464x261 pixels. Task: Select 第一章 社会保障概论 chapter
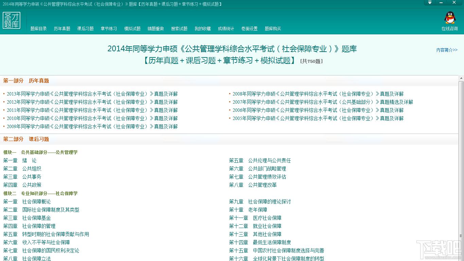pyautogui.click(x=27, y=202)
